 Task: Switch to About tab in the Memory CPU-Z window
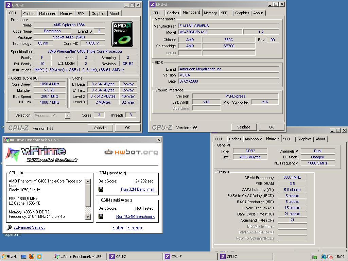point(320,139)
